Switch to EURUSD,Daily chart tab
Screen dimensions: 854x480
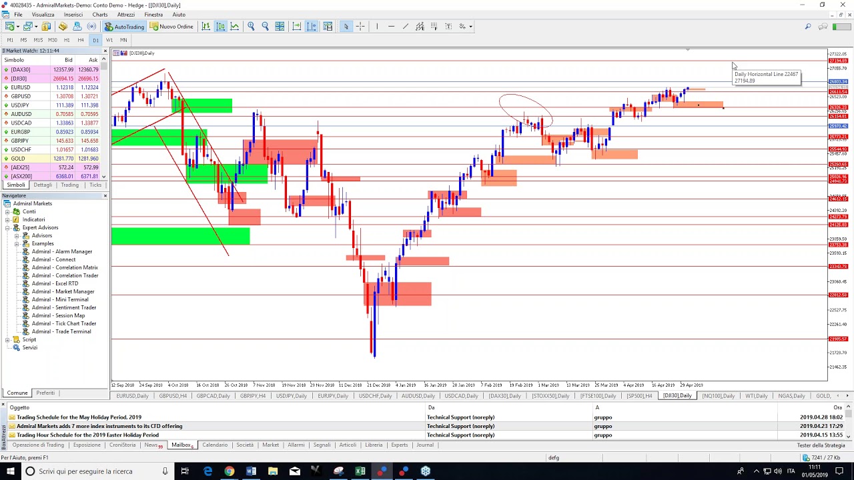click(x=132, y=396)
